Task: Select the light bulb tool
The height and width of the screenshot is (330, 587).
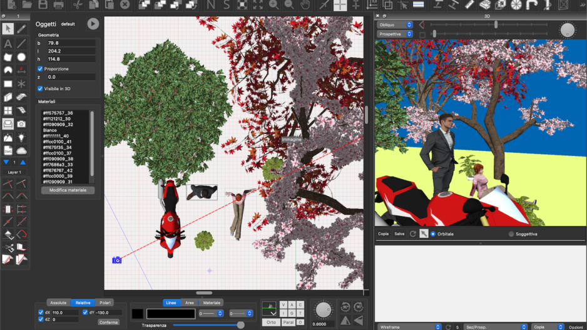Action: [22, 137]
